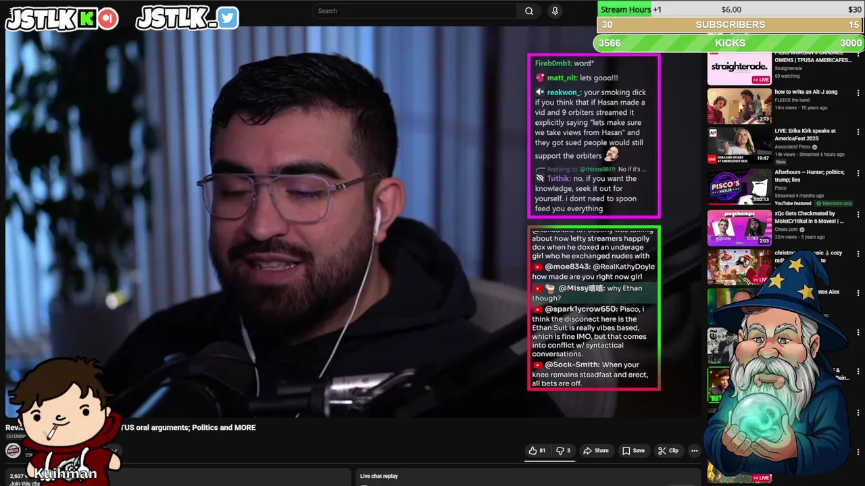865x486 pixels.
Task: Open options menu for Afterhours video
Action: pos(858,173)
